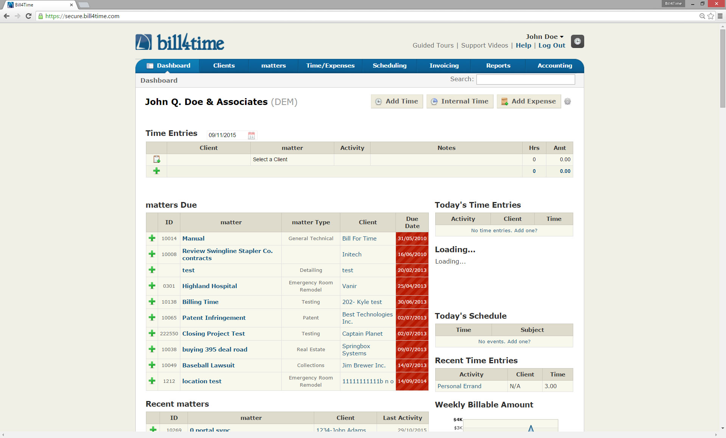The image size is (726, 438).
Task: Open Select a Client dropdown cell
Action: coord(270,159)
